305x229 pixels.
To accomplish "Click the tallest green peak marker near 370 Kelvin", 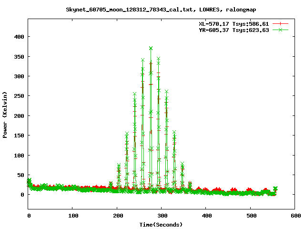I will tap(151, 48).
